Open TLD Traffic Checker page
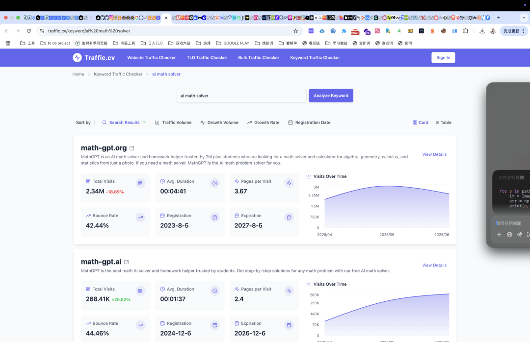The image size is (530, 342). coord(207,58)
